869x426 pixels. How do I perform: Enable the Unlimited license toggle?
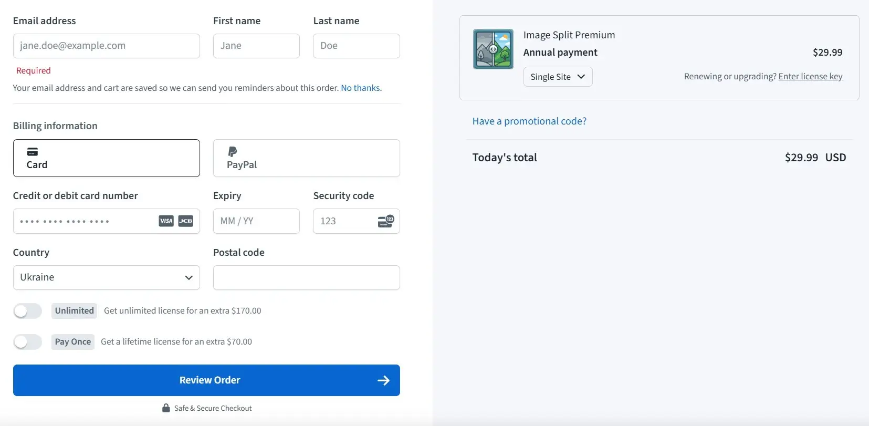pyautogui.click(x=28, y=311)
